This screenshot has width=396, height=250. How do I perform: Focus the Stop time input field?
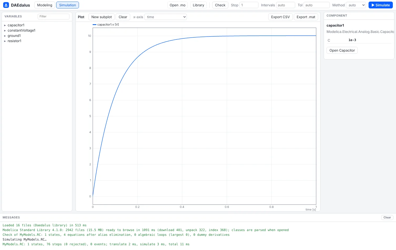pos(249,5)
